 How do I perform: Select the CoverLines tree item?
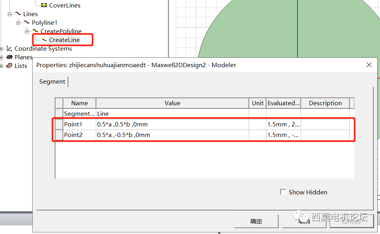click(x=65, y=5)
